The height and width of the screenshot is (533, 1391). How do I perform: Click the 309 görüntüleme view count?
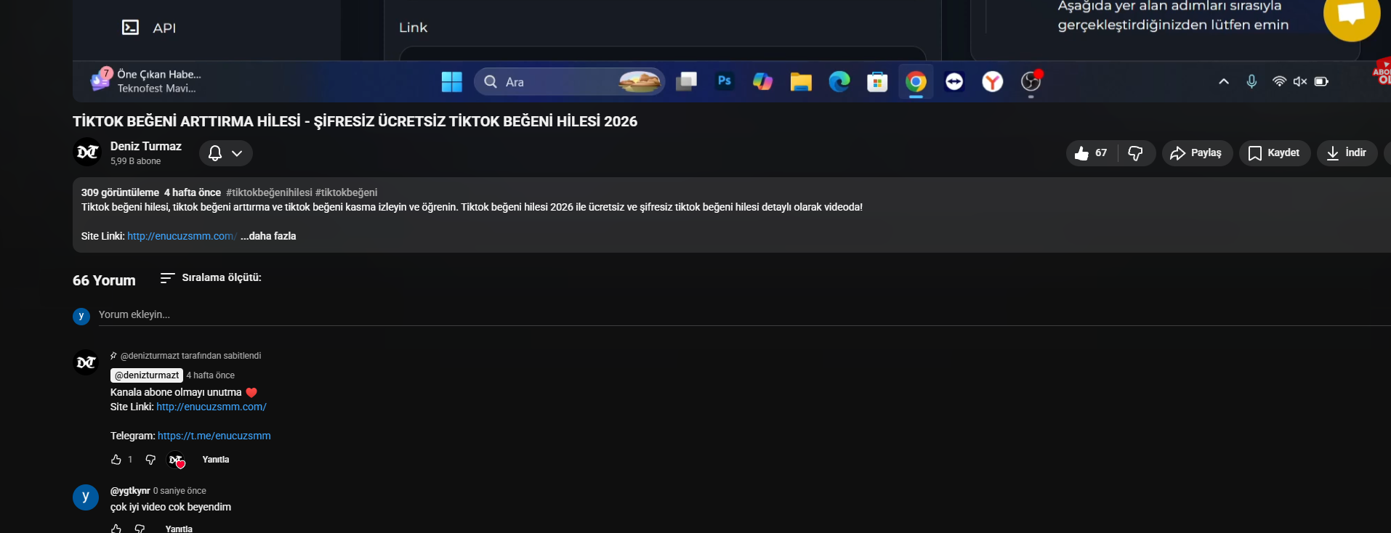pyautogui.click(x=120, y=192)
